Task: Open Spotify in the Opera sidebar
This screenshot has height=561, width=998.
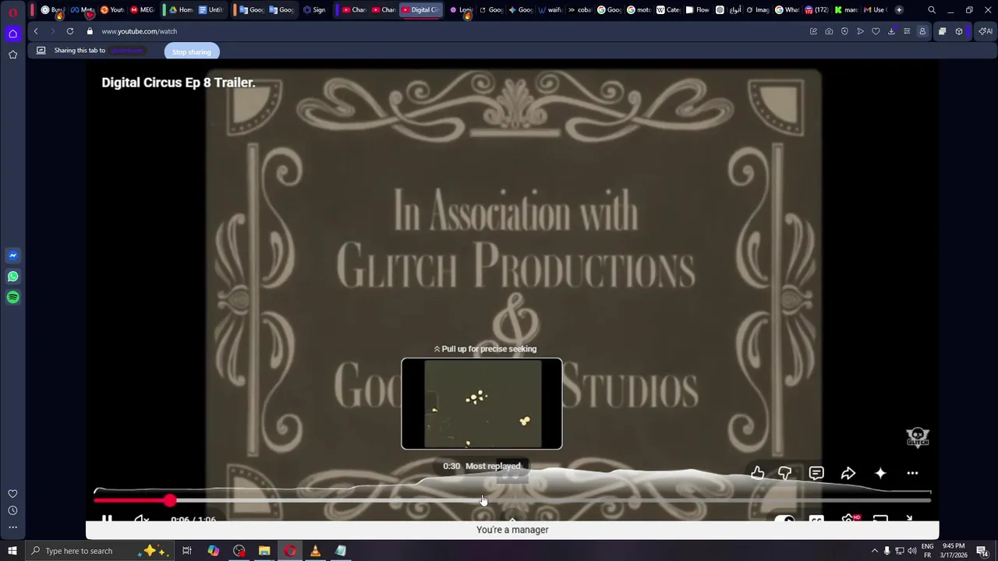Action: [12, 298]
